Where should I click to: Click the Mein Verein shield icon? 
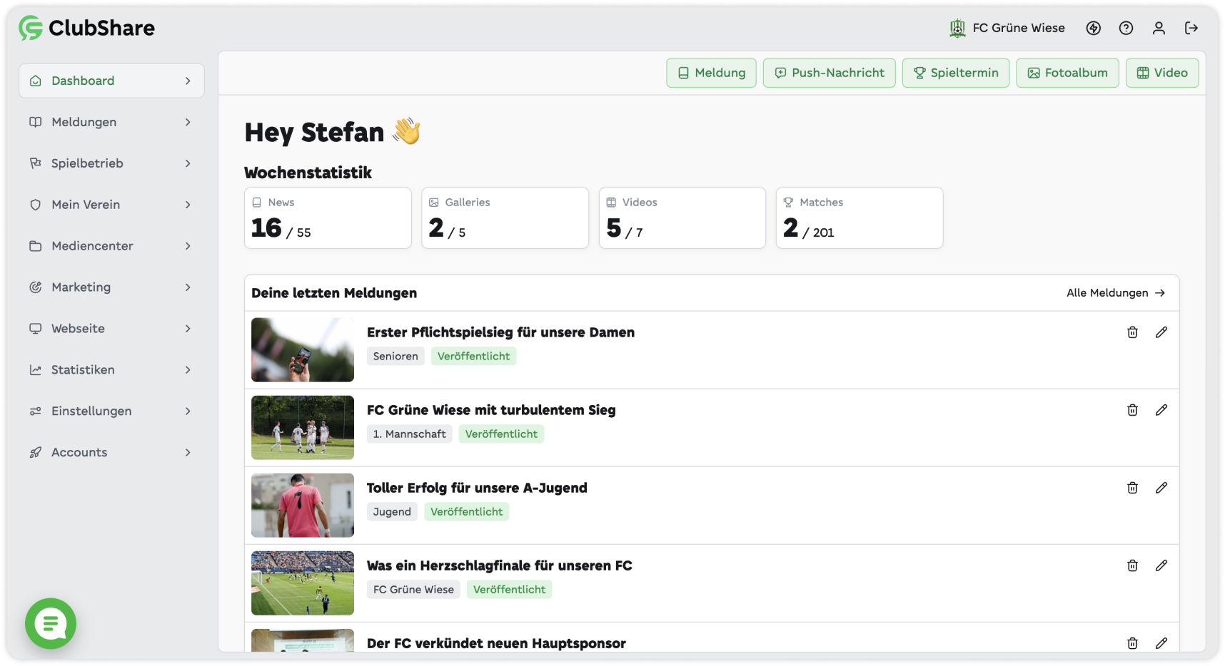coord(35,205)
